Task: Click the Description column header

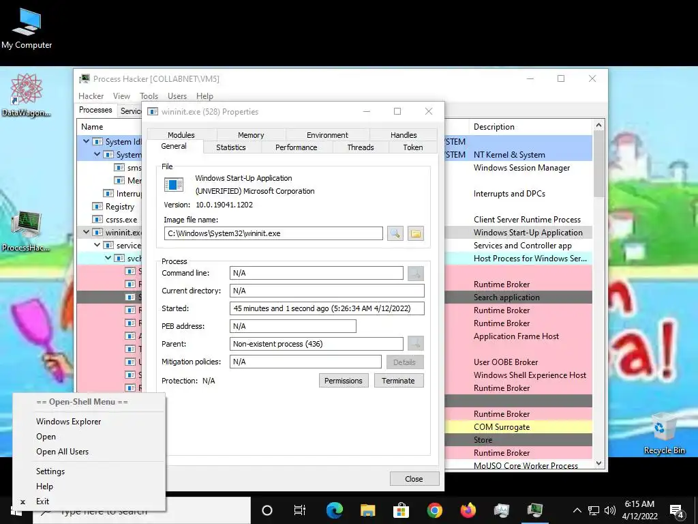Action: [x=530, y=127]
